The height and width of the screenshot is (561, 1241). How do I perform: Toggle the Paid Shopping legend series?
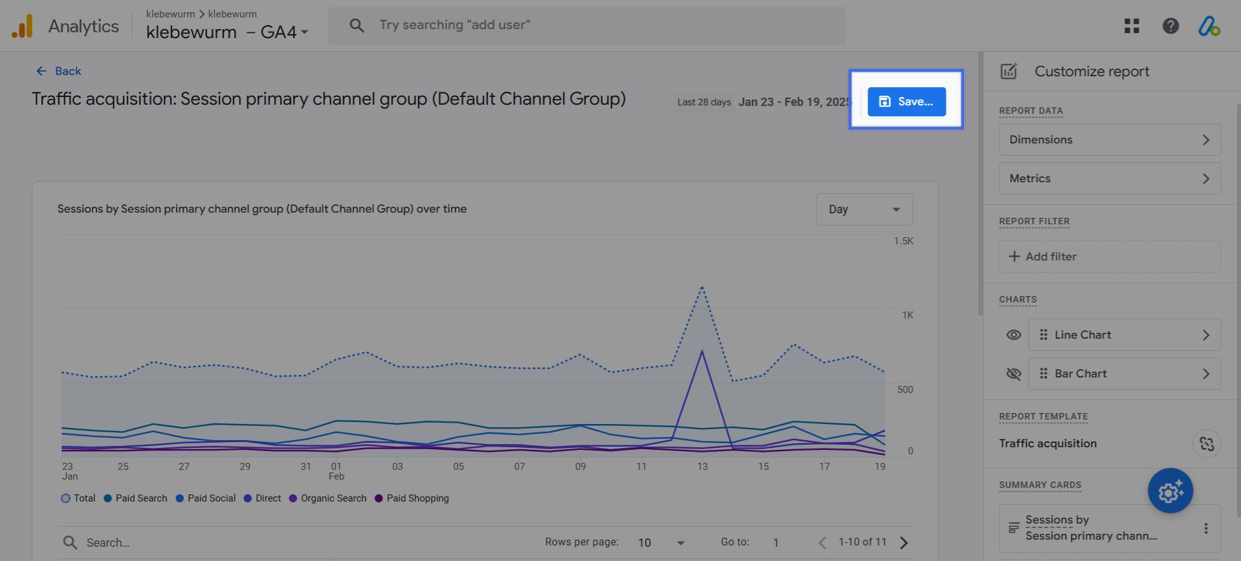click(x=412, y=498)
